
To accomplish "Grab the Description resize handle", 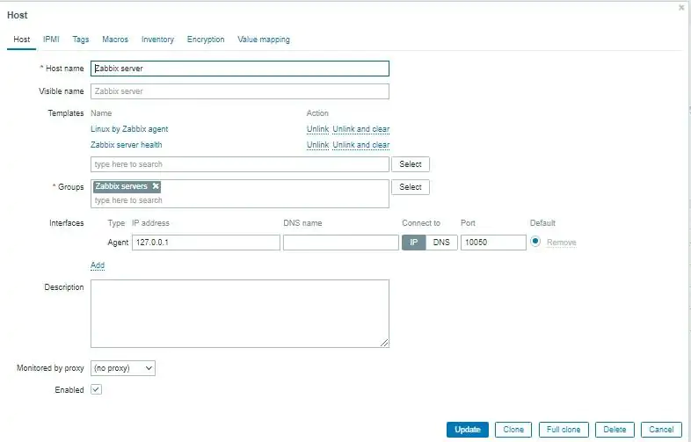I will tap(385, 343).
